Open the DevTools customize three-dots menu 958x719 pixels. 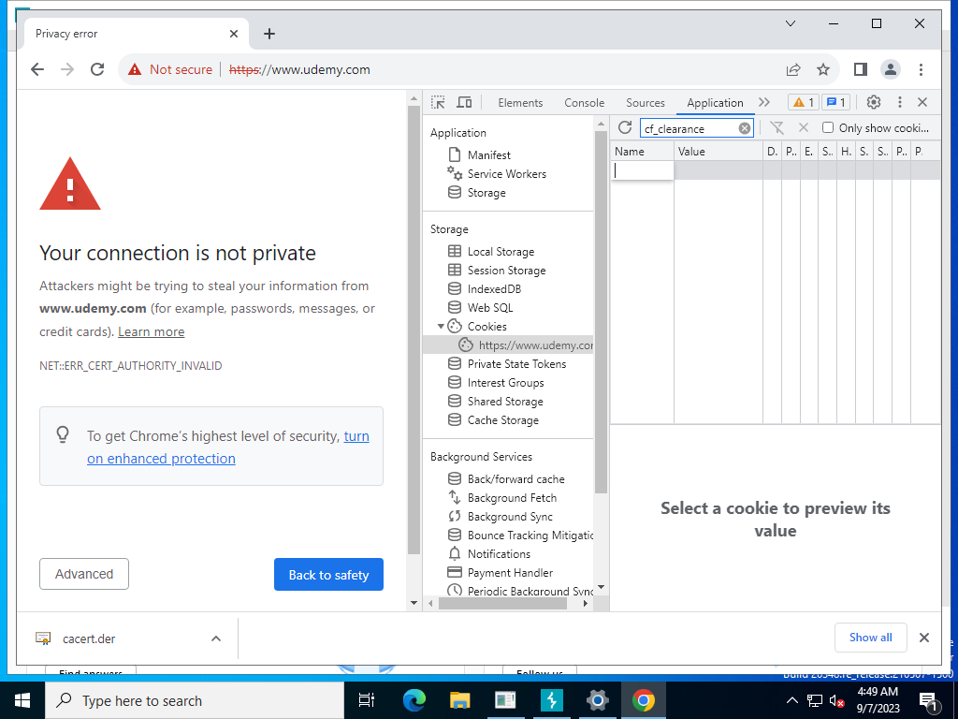click(x=899, y=102)
